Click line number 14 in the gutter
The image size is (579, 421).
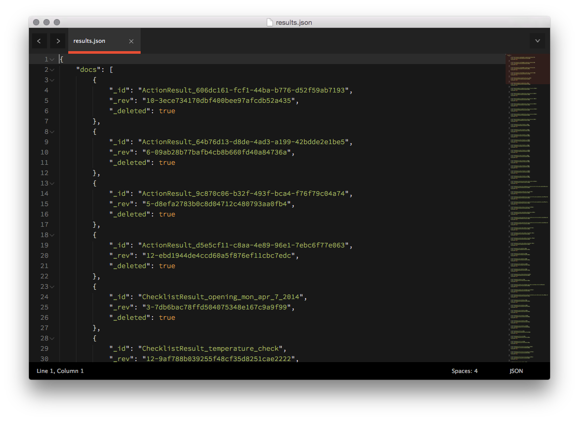(x=44, y=193)
